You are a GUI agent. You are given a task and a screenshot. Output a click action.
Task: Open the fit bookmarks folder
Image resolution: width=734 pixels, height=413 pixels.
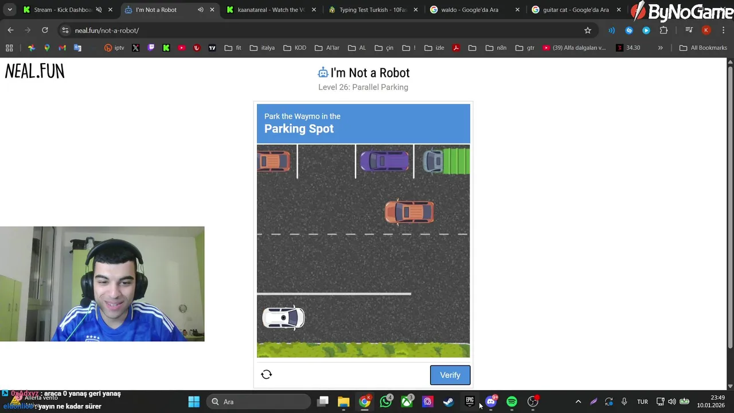[233, 48]
